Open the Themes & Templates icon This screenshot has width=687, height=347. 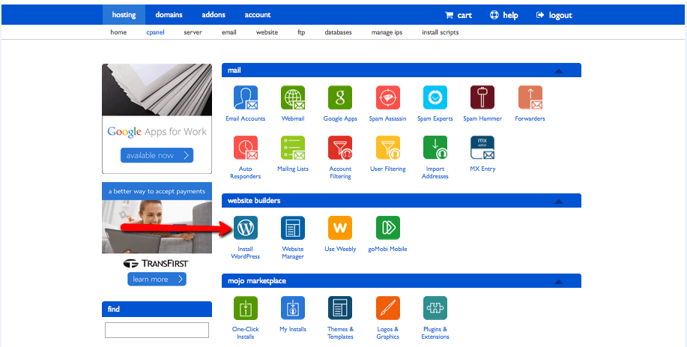pos(340,308)
